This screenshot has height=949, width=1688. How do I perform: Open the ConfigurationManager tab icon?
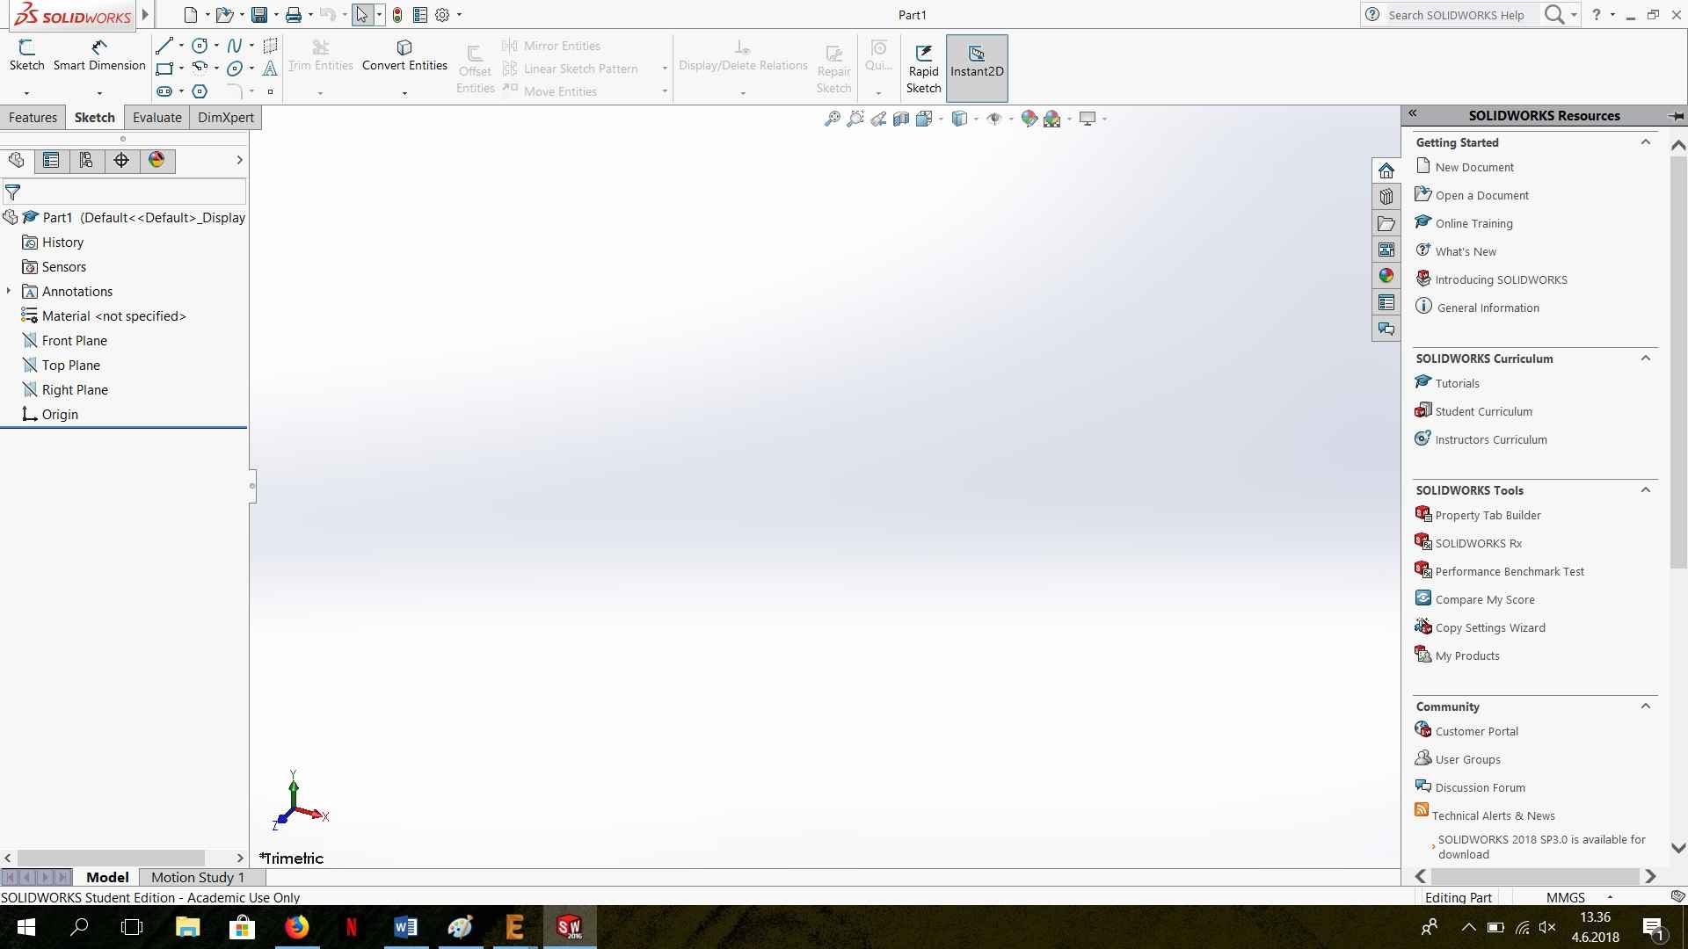(86, 160)
